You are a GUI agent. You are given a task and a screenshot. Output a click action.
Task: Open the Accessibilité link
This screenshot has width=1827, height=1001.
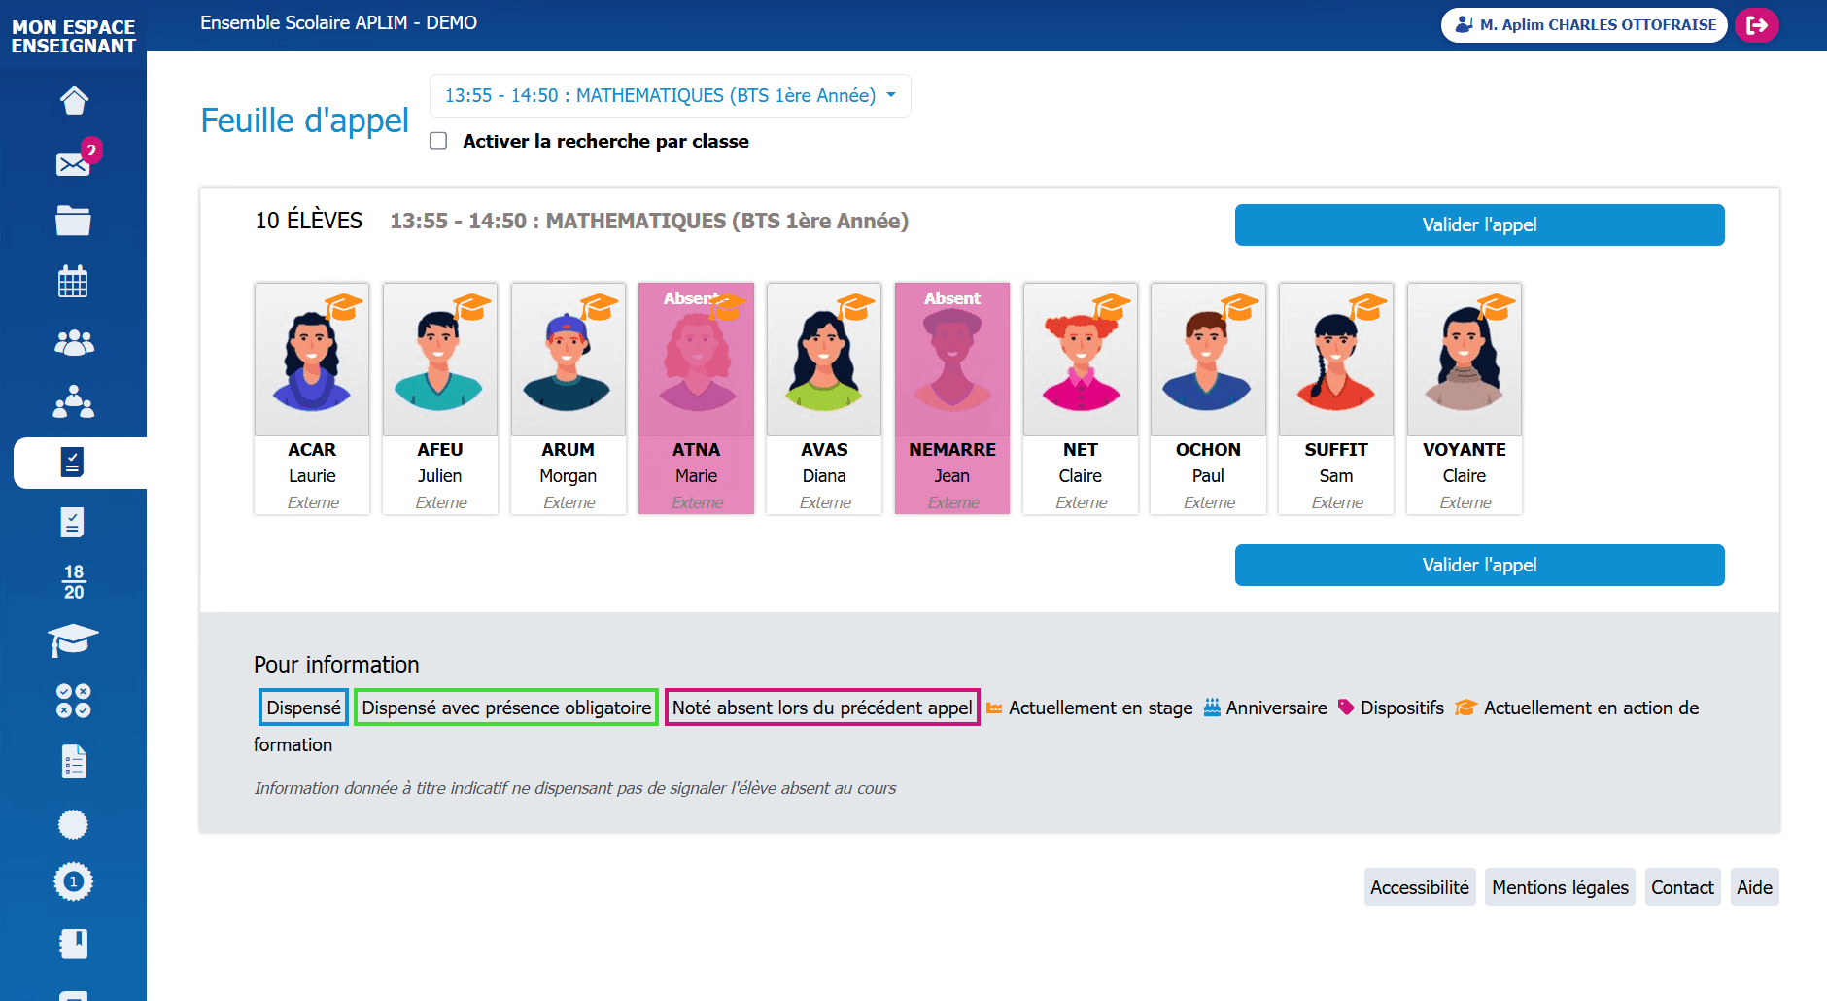(x=1419, y=887)
